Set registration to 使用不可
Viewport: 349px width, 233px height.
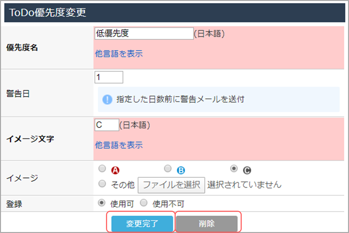[144, 203]
